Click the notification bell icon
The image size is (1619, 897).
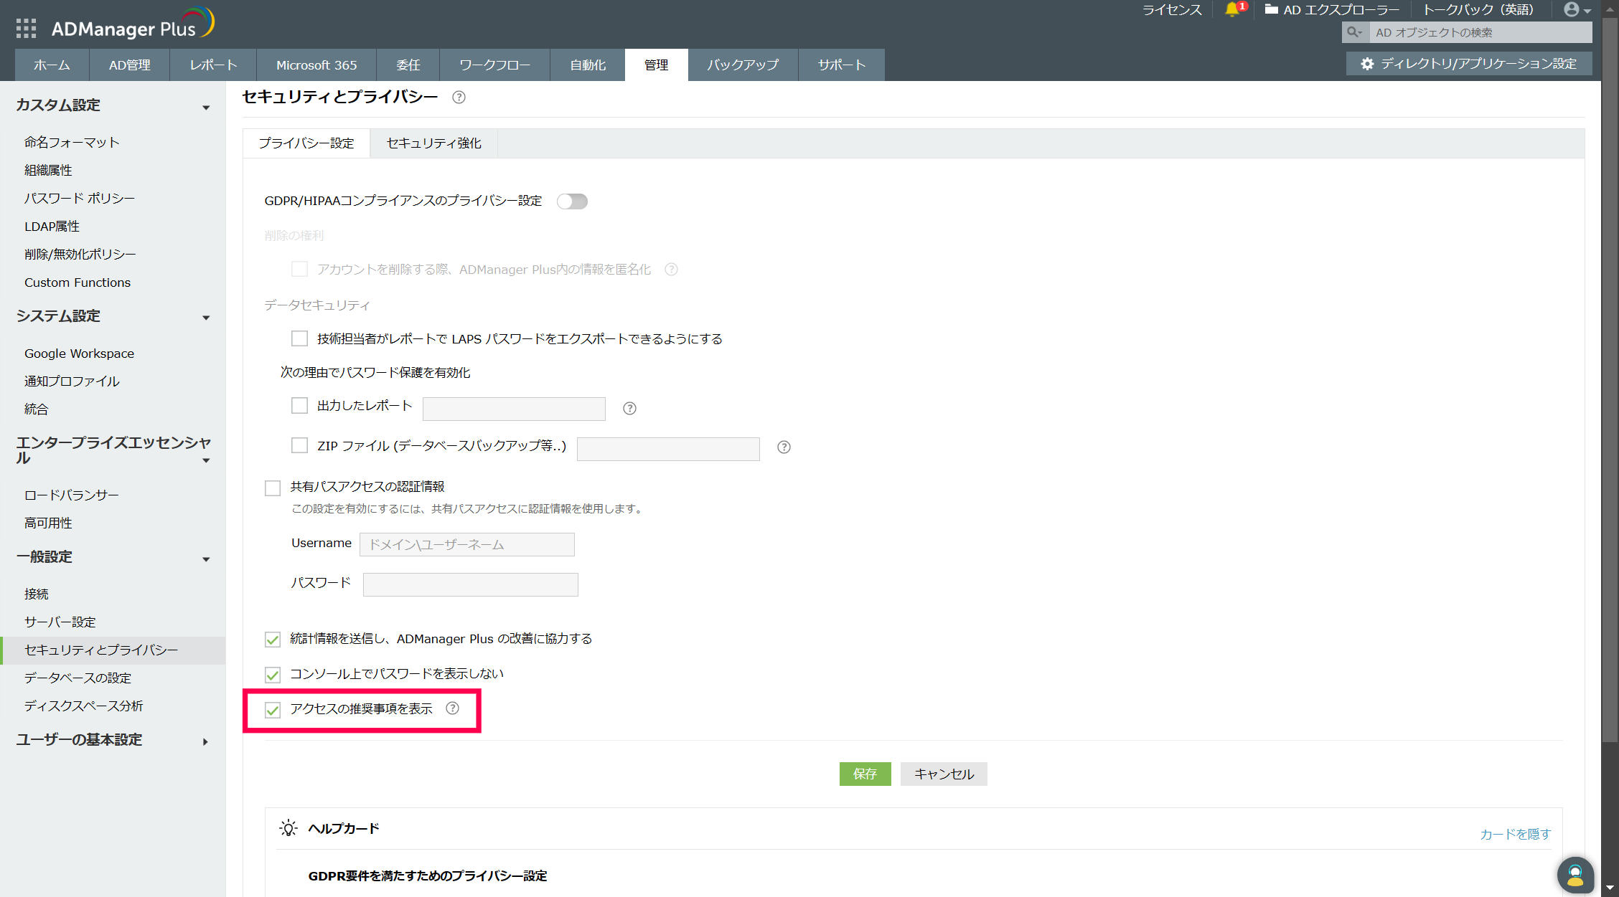coord(1231,9)
